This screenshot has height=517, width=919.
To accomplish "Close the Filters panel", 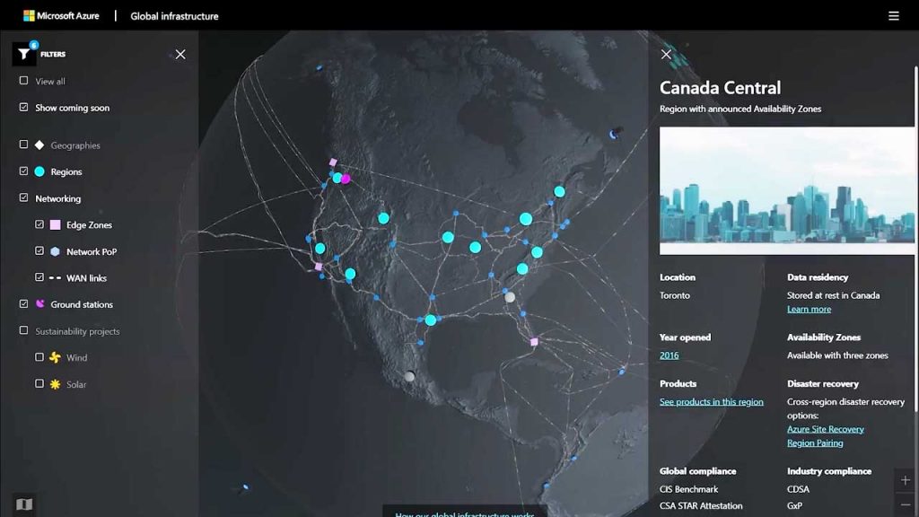I will (x=180, y=55).
